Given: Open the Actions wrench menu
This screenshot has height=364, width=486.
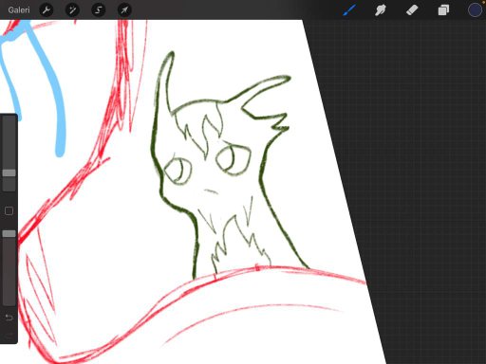Looking at the screenshot, I should (x=47, y=10).
